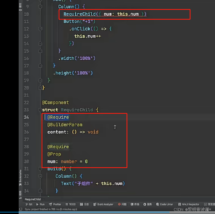
Task: Open the Bookmarks side panel
Action: pyautogui.click(x=21, y=178)
